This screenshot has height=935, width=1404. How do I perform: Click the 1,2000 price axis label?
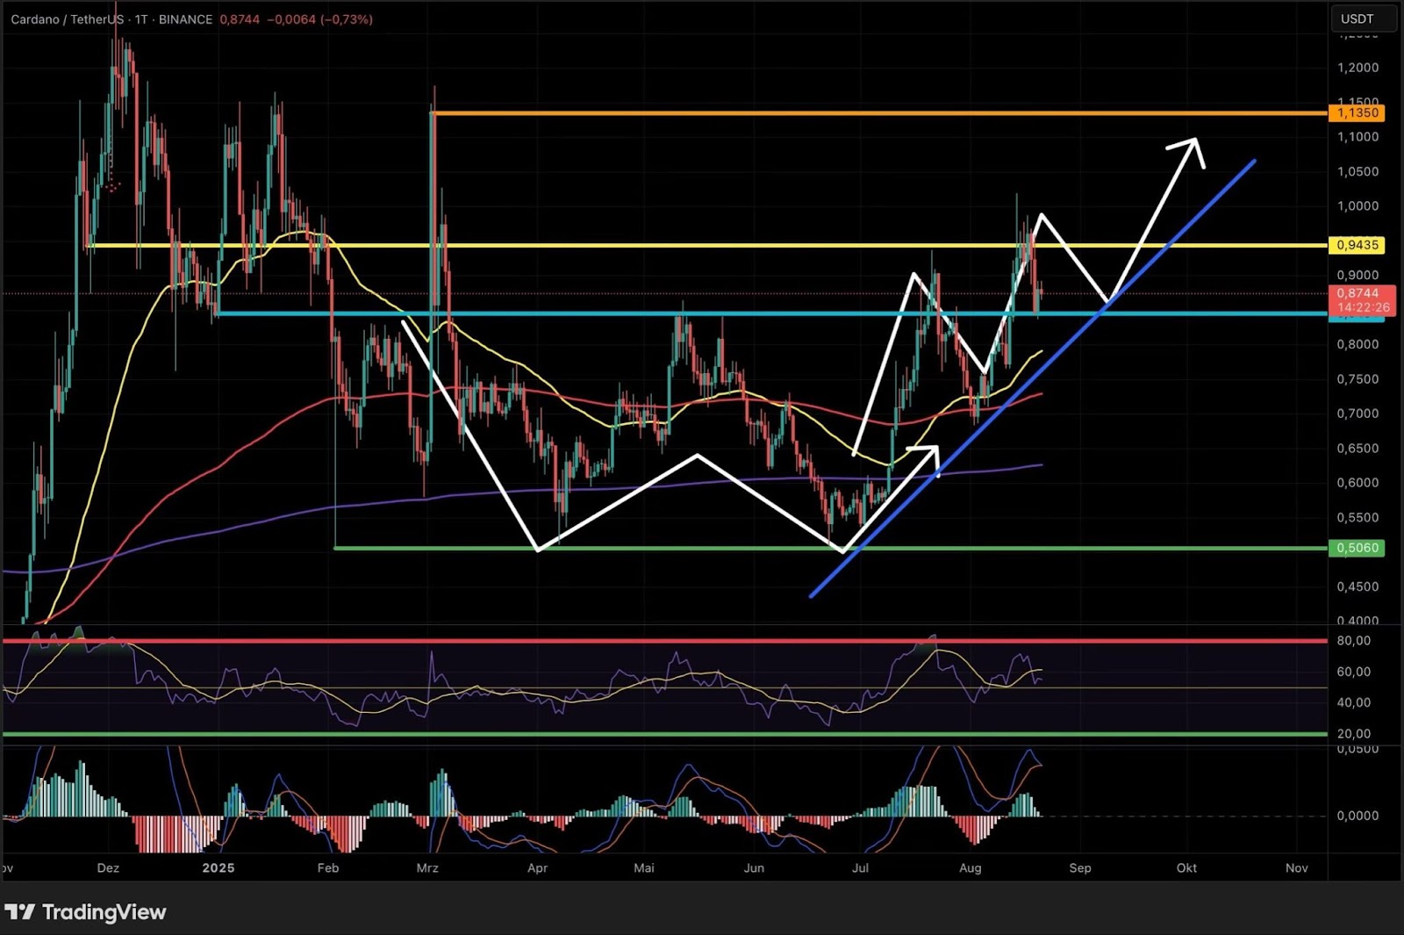(x=1357, y=68)
